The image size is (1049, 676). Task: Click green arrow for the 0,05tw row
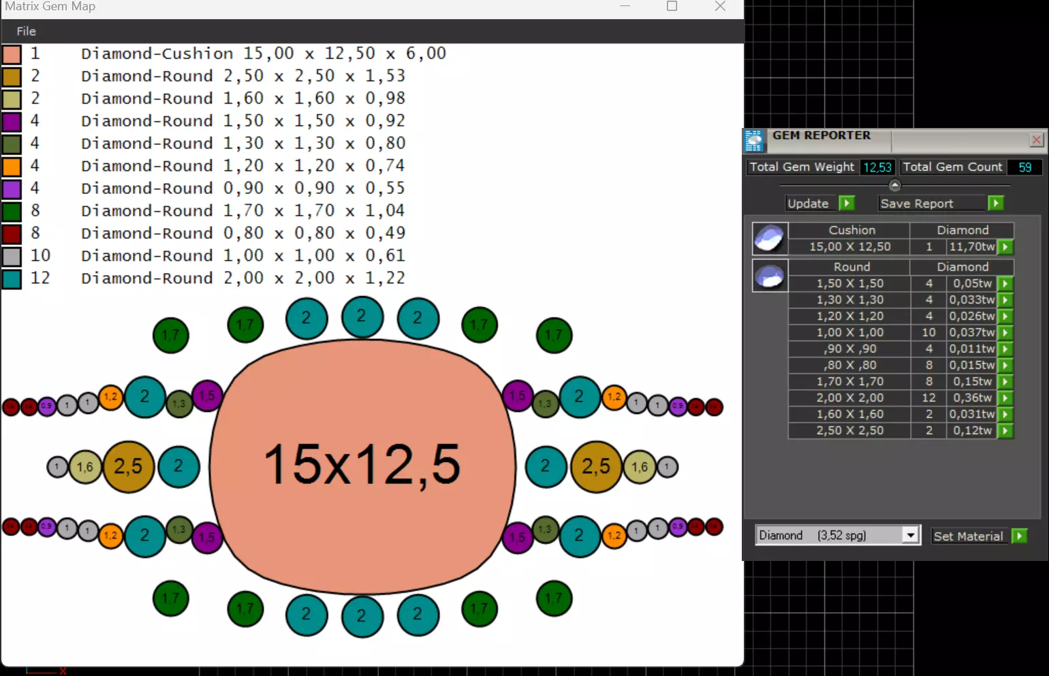1005,284
